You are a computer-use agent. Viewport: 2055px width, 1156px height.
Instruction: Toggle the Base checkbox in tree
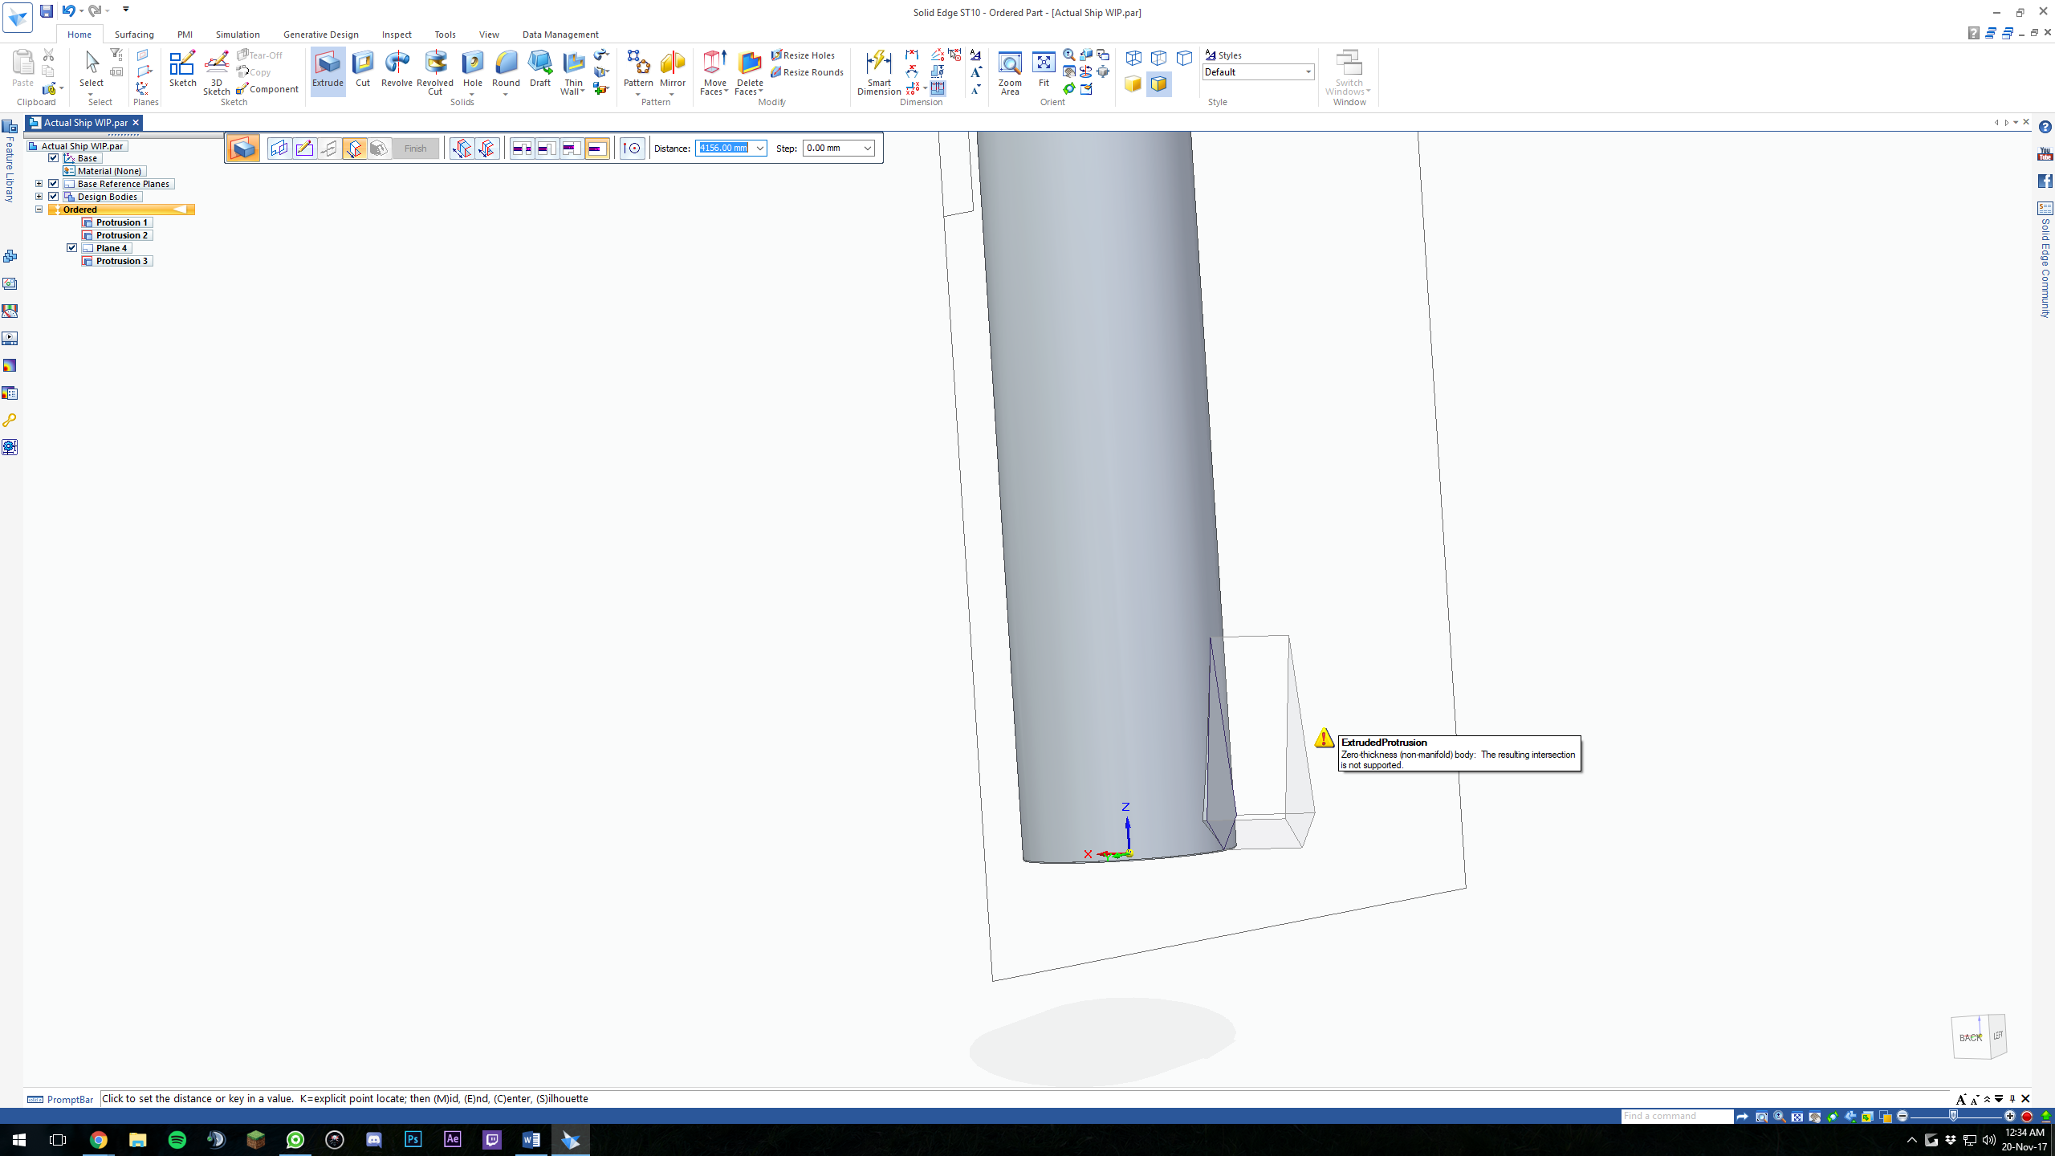[x=54, y=158]
